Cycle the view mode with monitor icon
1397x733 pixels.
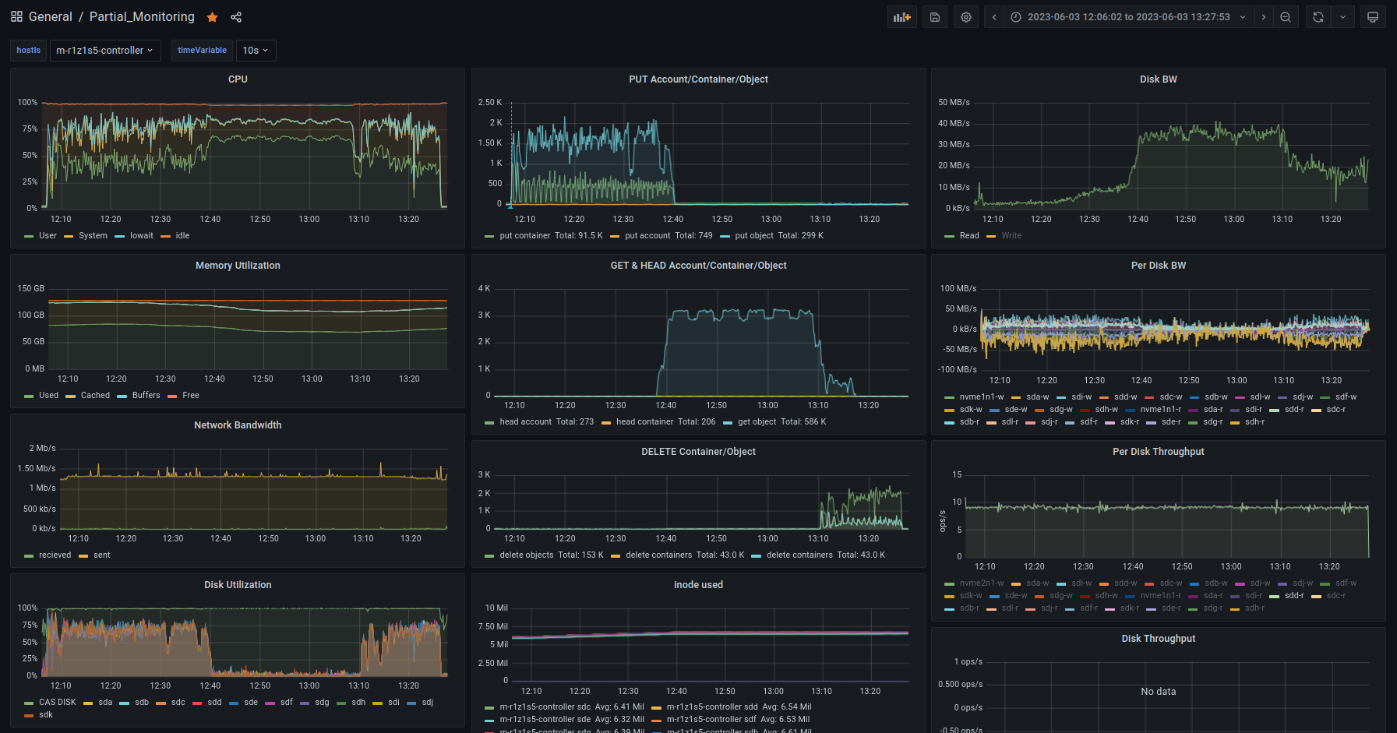[x=1373, y=17]
